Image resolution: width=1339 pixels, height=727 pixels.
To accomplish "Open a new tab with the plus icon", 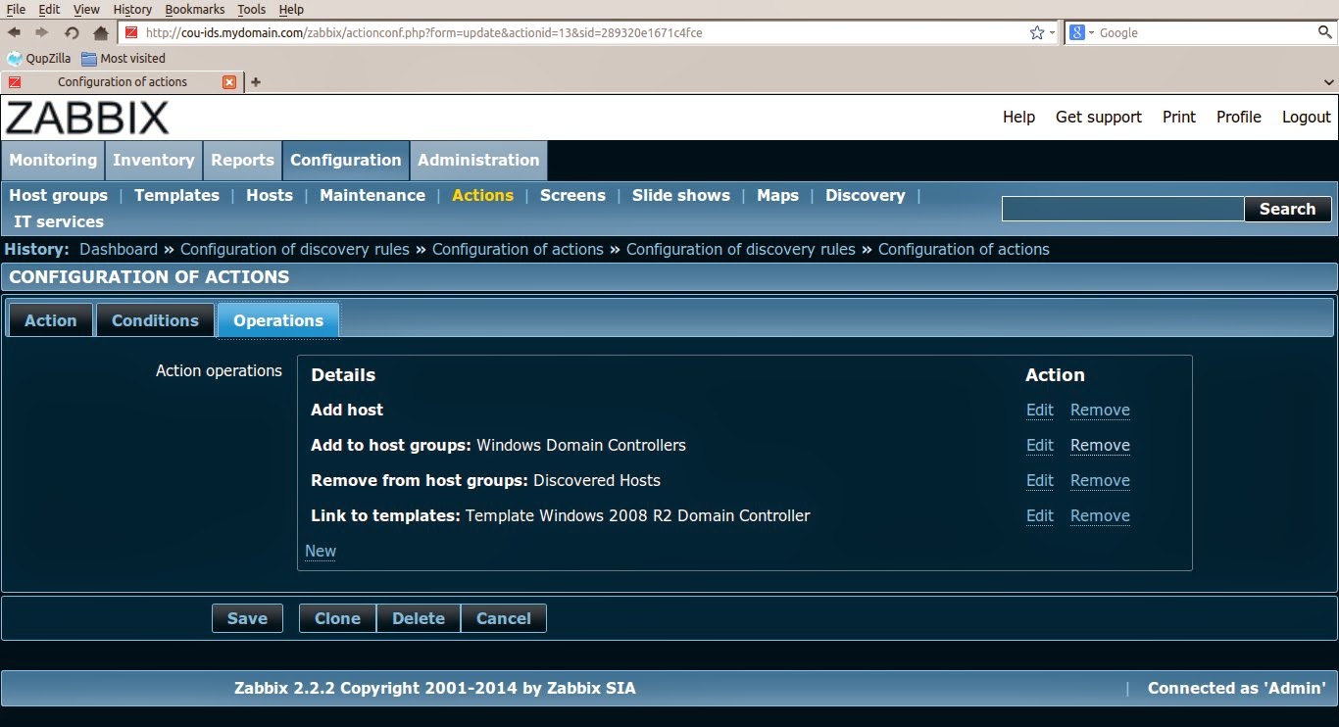I will click(255, 82).
